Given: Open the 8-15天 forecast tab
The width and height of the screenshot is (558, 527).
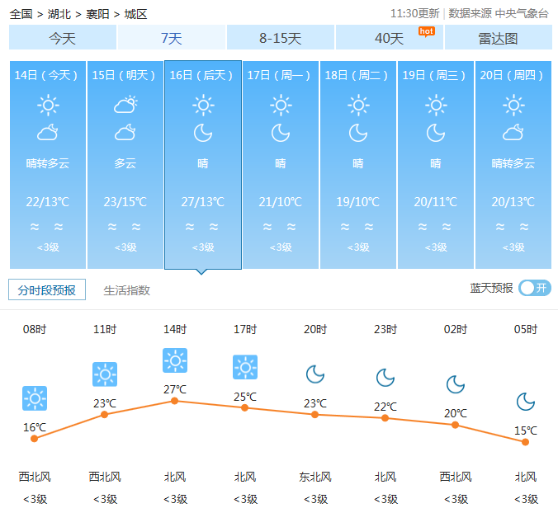Looking at the screenshot, I should pos(281,38).
